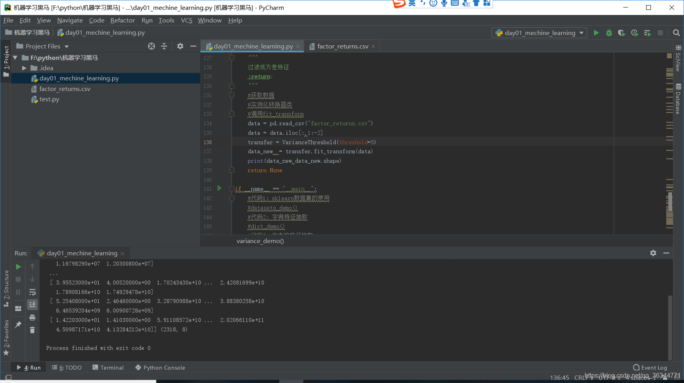Open Z: Structure side tab

click(x=6, y=288)
